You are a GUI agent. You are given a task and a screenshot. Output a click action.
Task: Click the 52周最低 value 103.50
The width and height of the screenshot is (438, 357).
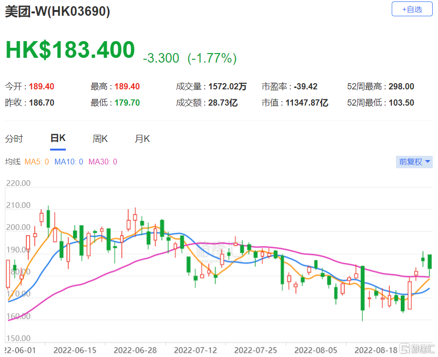tap(401, 103)
